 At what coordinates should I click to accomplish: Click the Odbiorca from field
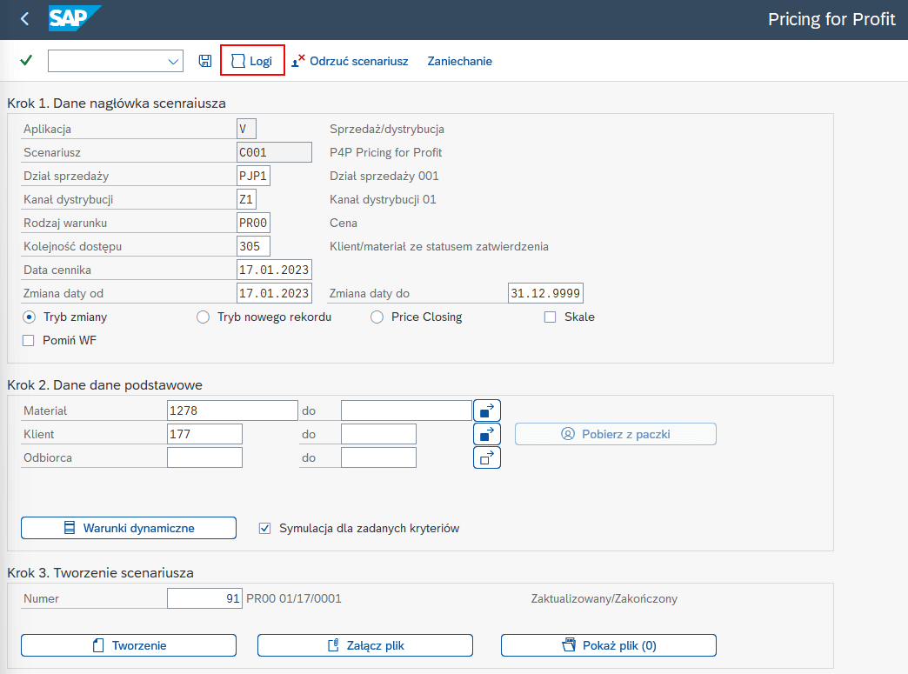coord(204,457)
